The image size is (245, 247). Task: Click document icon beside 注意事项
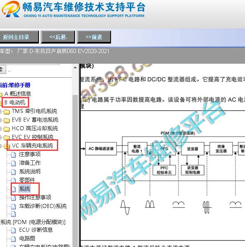click(14, 155)
